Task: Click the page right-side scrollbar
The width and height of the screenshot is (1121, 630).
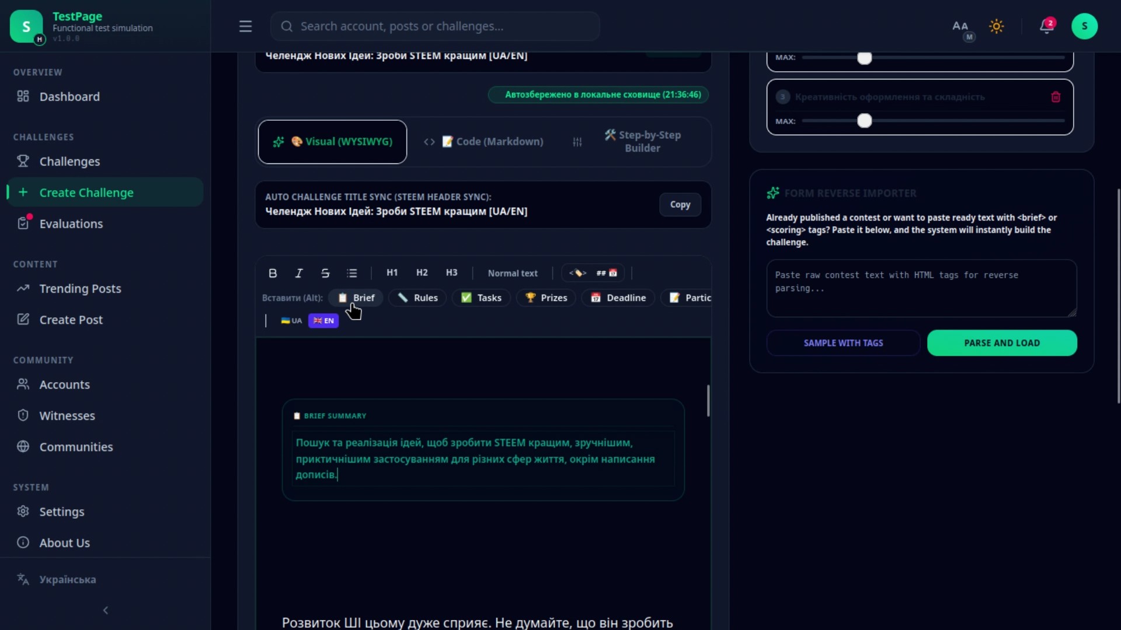Action: [x=1119, y=296]
